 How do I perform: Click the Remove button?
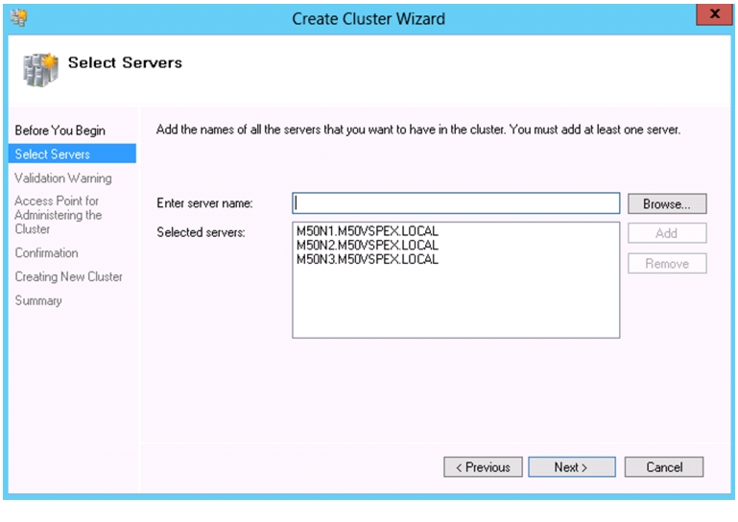[667, 263]
